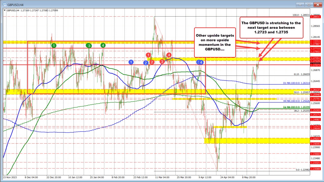Collapse the GBPUSD,H4 OHLC data line via its triangle

point(4,10)
